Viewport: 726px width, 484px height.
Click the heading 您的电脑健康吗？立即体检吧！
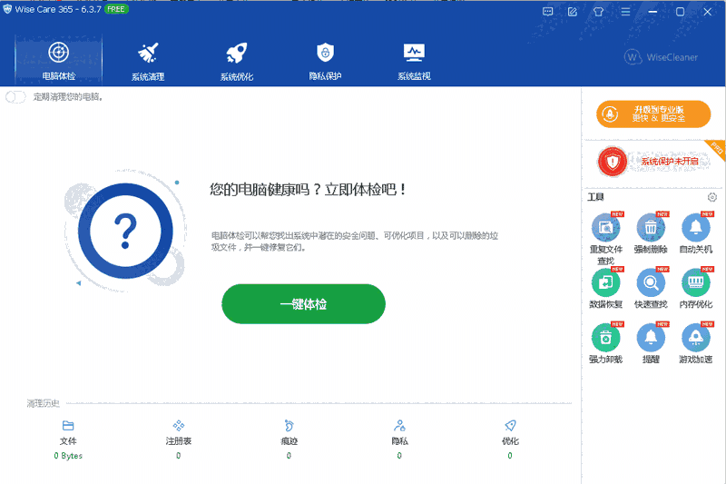pos(309,190)
